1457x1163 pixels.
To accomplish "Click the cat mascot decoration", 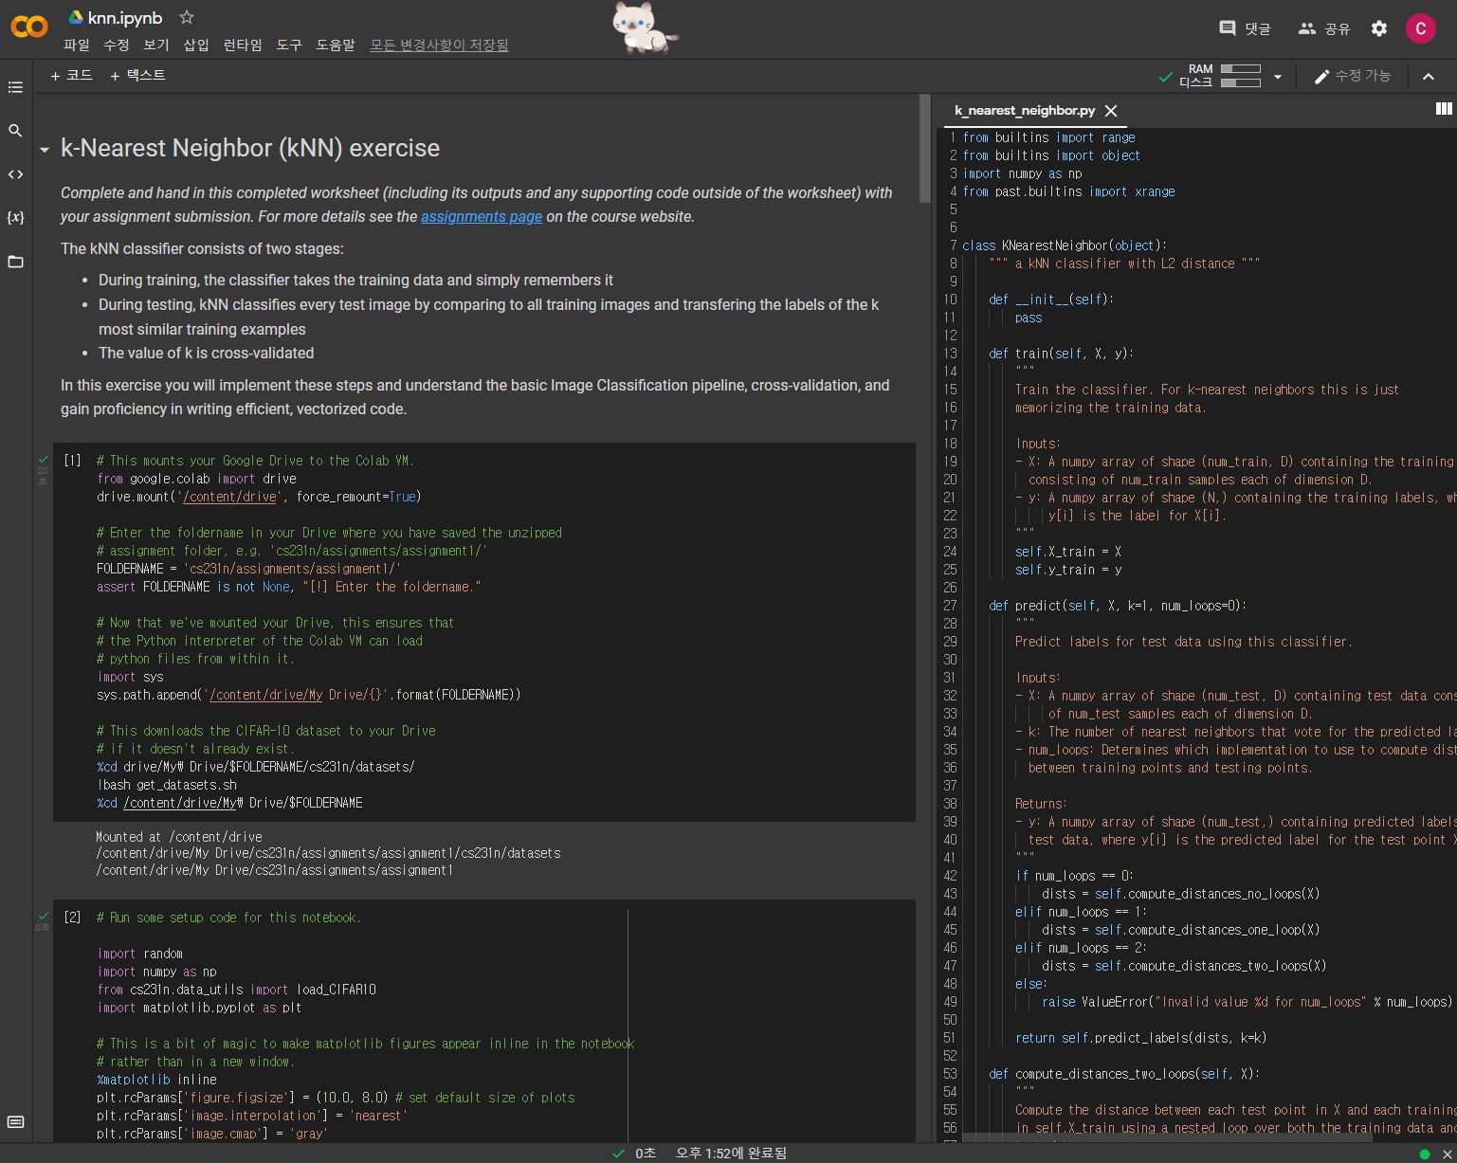I will (644, 28).
